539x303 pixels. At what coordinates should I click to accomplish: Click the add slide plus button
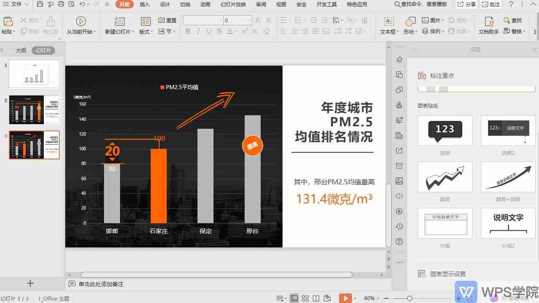coord(30,284)
